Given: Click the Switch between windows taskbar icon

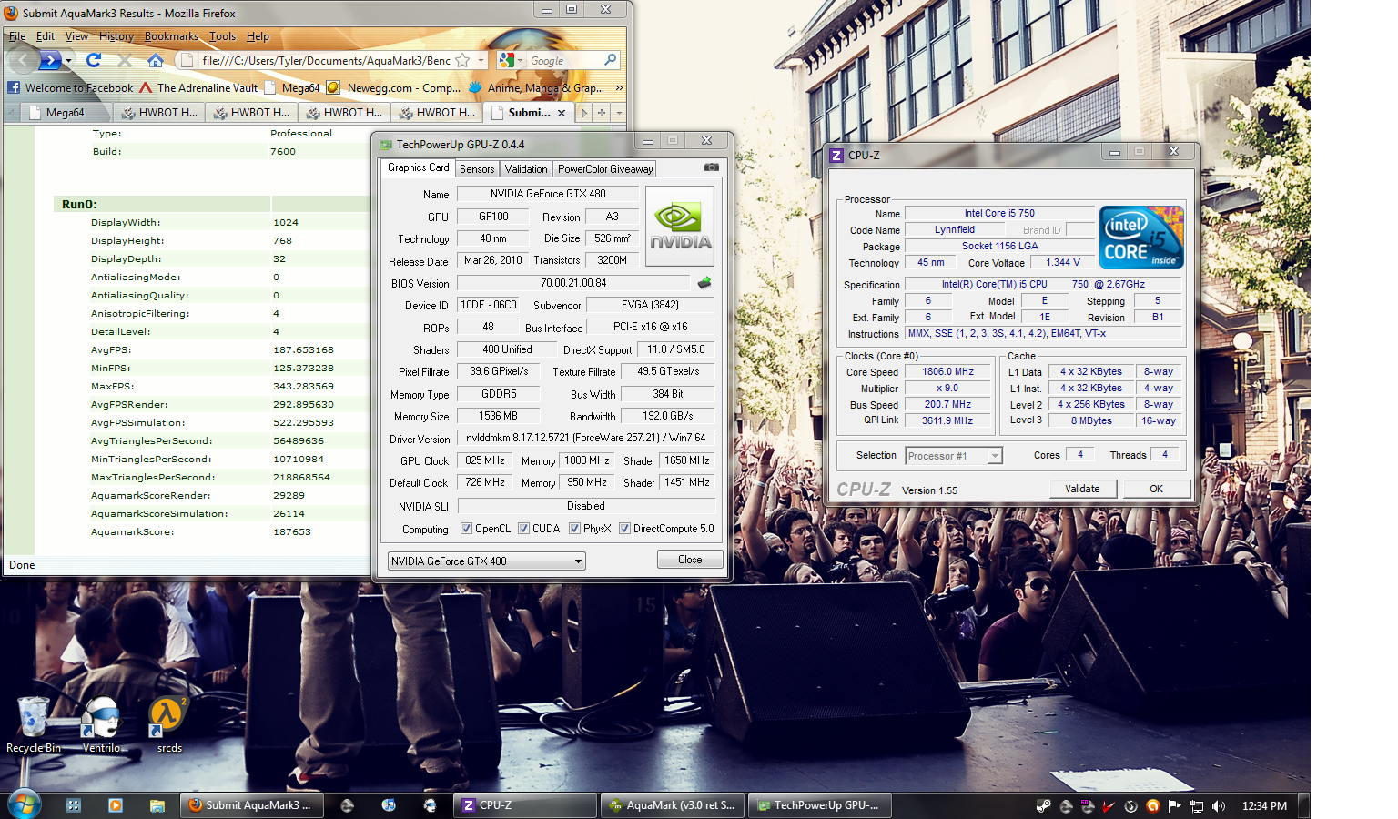Looking at the screenshot, I should click(74, 805).
